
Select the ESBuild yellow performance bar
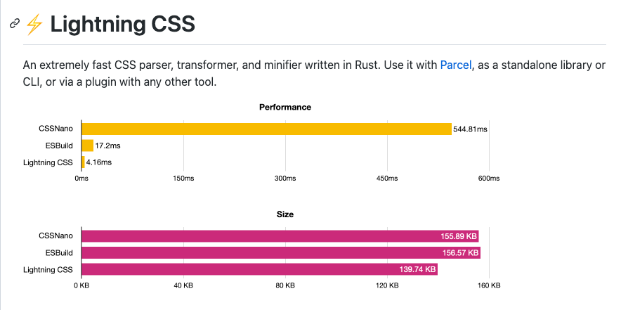coord(88,146)
